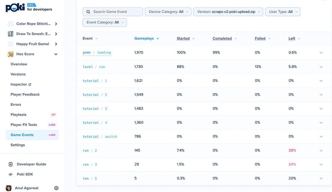Open the Overview page
332x192 pixels.
point(19,64)
